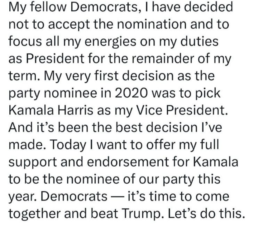Click the word "energies" in the third line
This screenshot has width=258, height=227.
coord(110,42)
